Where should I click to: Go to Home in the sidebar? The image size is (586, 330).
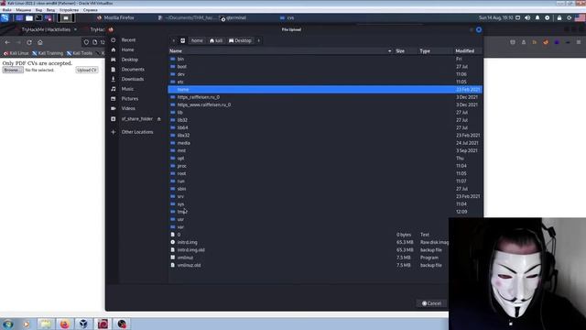coord(127,49)
